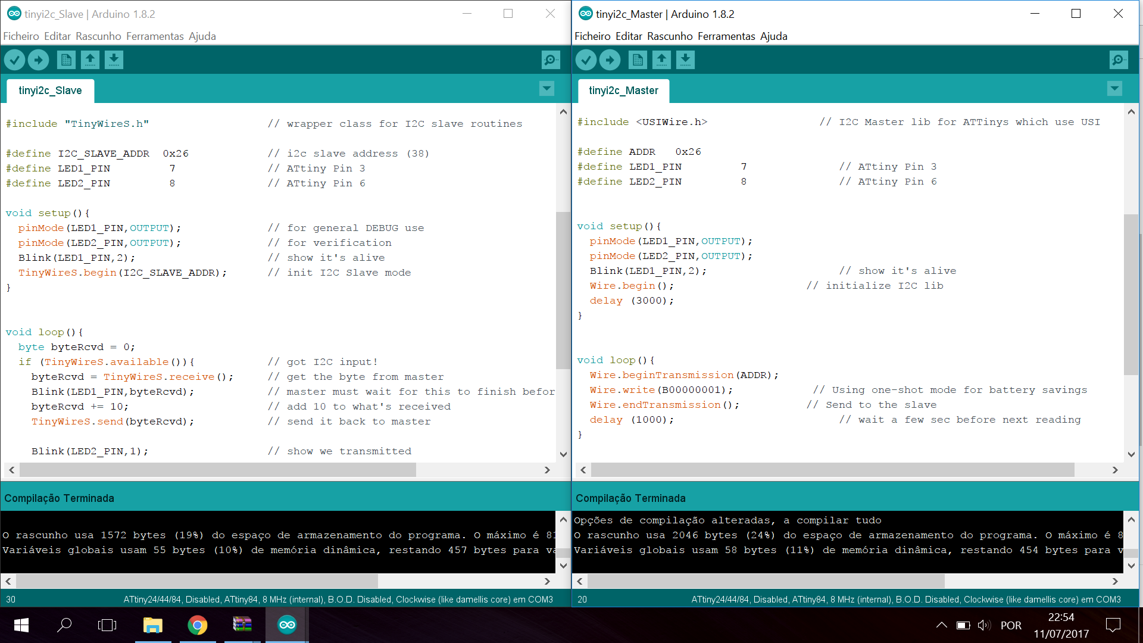Click scroll-left arrow of Master editor

[583, 470]
